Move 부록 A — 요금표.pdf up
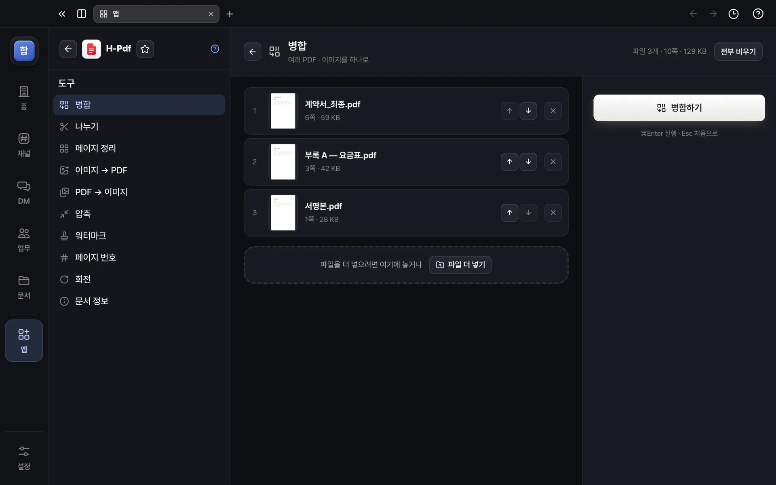This screenshot has width=776, height=485. (x=509, y=162)
